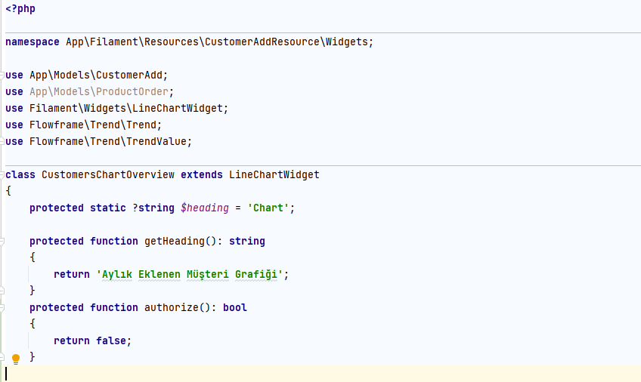The image size is (641, 382).
Task: Collapse the use imports block fold marker
Action: [x=2, y=75]
